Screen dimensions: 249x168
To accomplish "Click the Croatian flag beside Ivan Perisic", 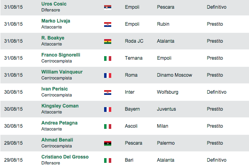I will (x=107, y=92).
